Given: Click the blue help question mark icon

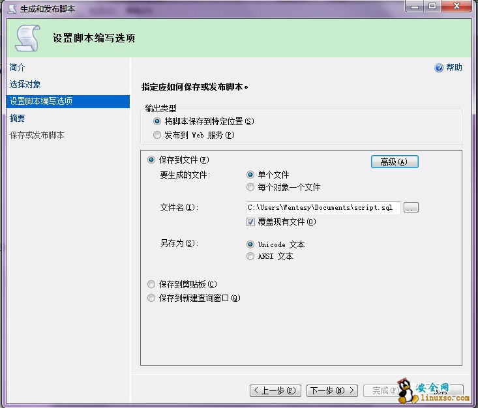Looking at the screenshot, I should (x=439, y=68).
